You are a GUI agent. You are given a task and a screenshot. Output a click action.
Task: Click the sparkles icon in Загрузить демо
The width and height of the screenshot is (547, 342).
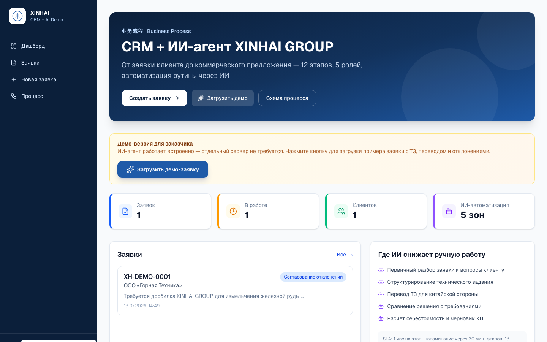[201, 98]
